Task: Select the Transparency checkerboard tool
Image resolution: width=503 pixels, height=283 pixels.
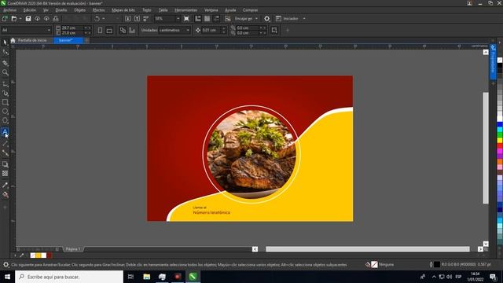Action: coord(6,174)
